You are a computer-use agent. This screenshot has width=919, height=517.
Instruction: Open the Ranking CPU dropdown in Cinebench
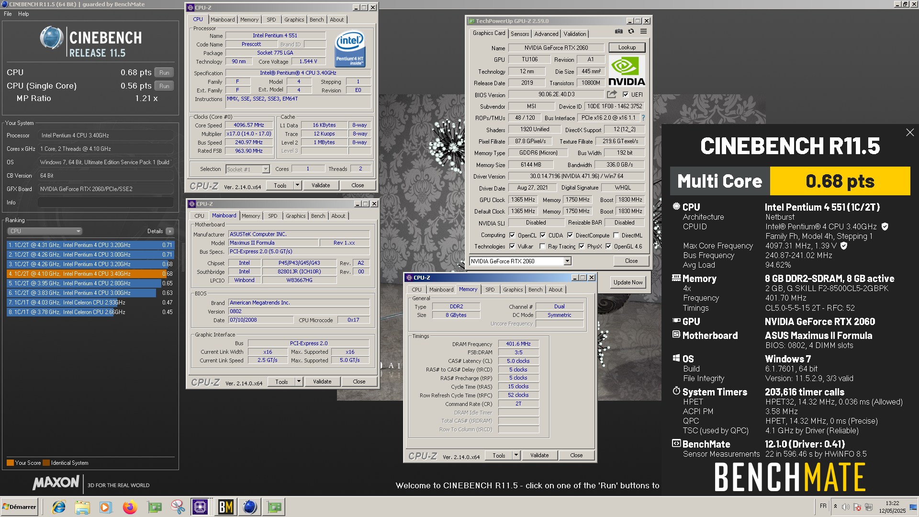pyautogui.click(x=45, y=231)
